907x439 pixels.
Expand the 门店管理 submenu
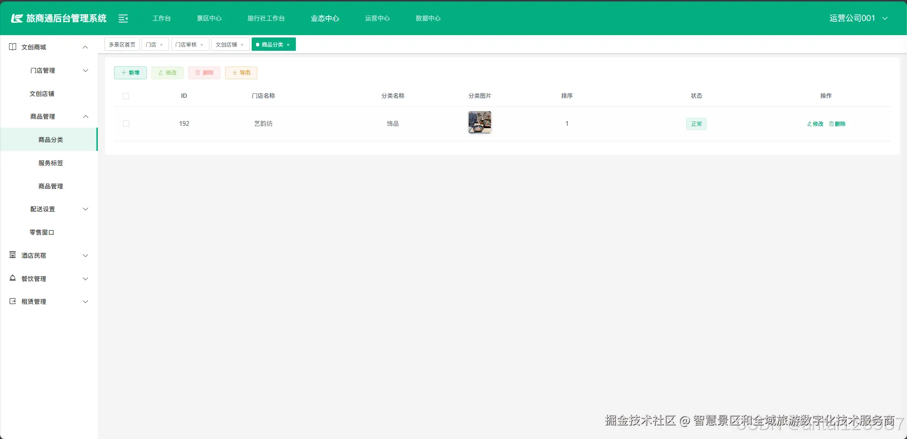click(85, 70)
